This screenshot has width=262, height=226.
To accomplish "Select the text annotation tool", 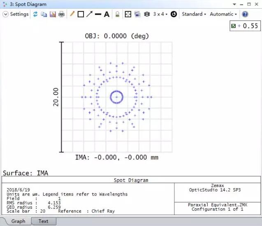I will point(107,14).
